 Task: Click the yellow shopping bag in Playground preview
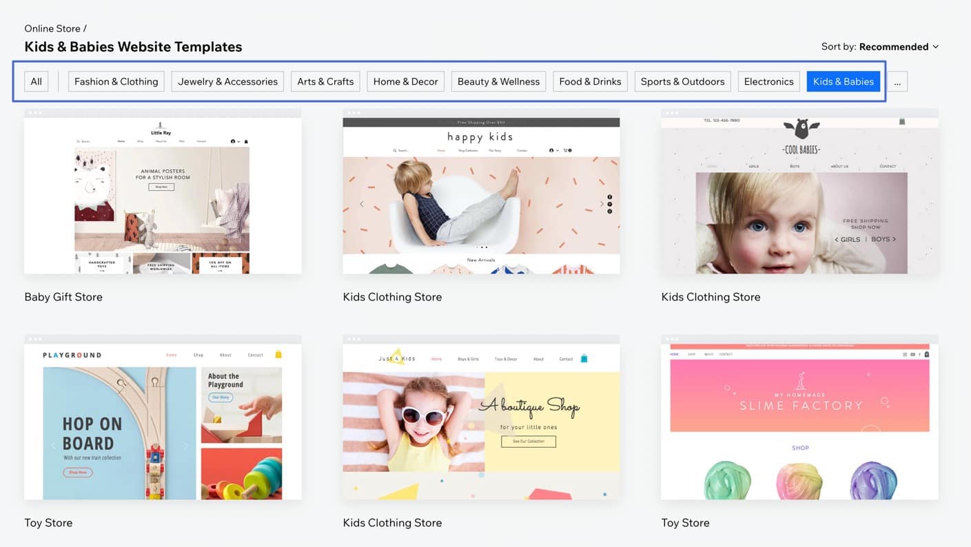pyautogui.click(x=278, y=355)
